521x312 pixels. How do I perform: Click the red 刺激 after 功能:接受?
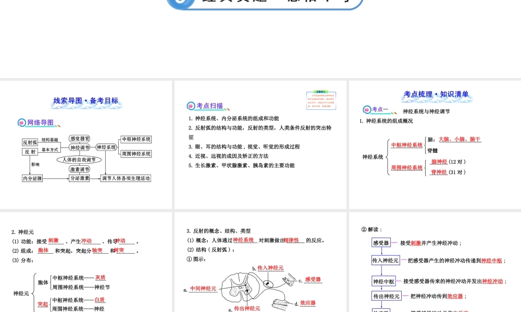point(53,241)
